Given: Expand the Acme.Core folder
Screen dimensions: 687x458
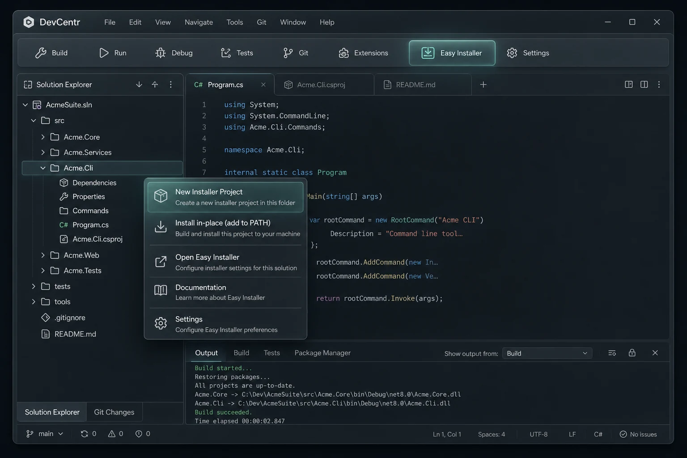Looking at the screenshot, I should point(43,137).
